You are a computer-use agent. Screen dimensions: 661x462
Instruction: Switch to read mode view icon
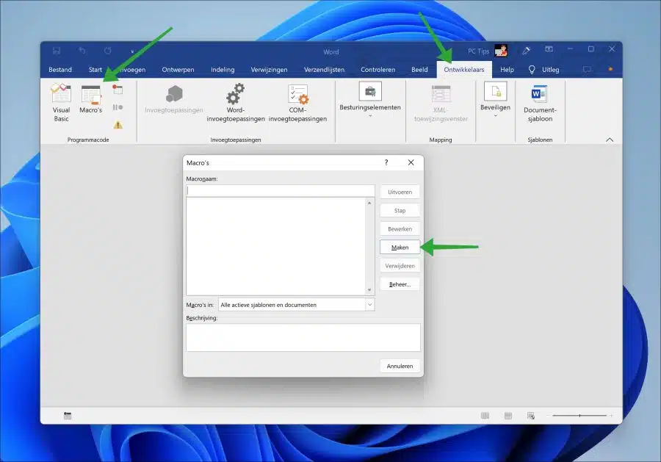point(485,416)
